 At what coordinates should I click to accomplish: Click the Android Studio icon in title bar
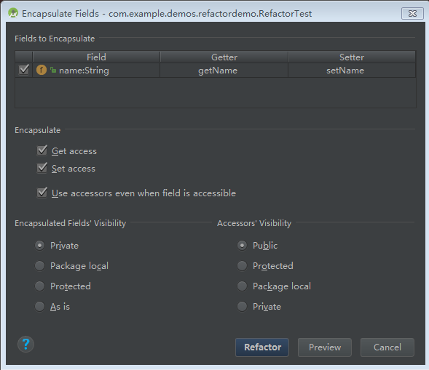click(x=13, y=13)
